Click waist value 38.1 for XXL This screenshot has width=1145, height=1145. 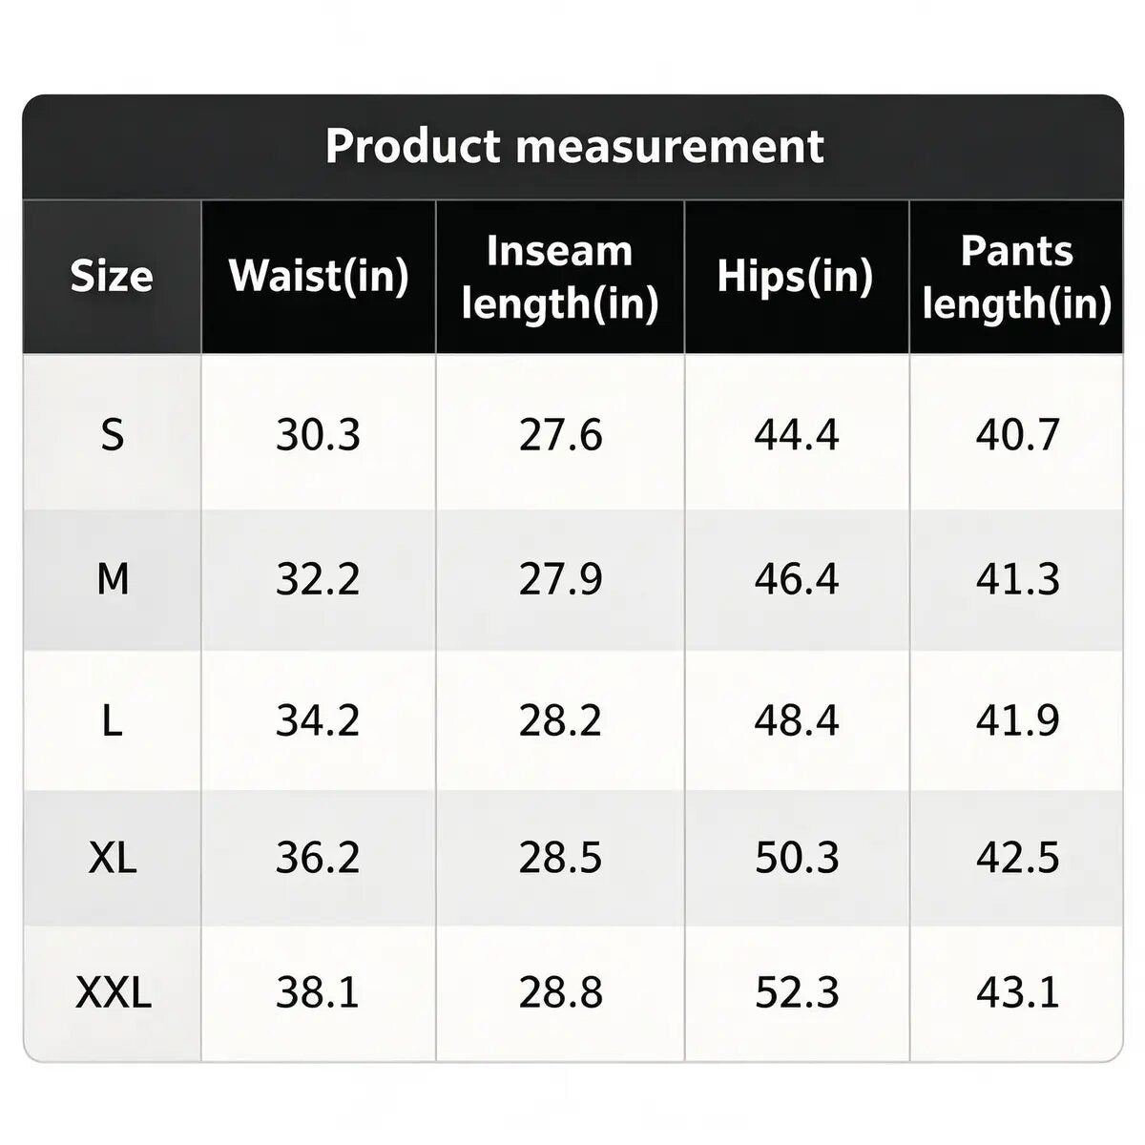(318, 993)
